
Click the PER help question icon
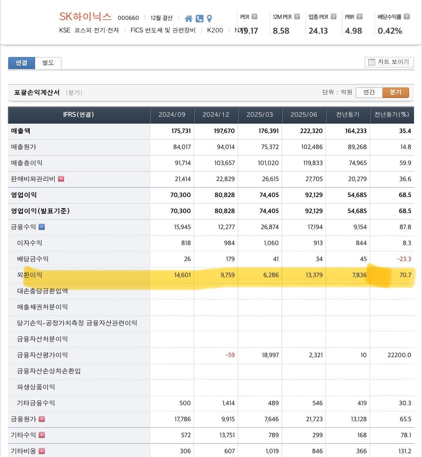tap(254, 16)
